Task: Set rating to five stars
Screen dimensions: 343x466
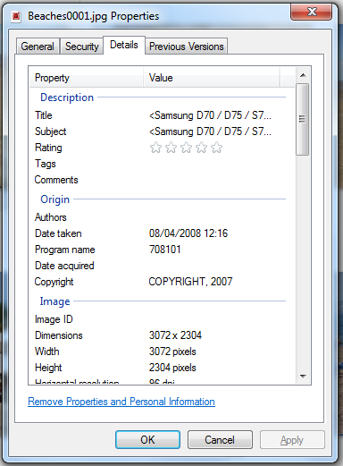Action: pos(216,148)
